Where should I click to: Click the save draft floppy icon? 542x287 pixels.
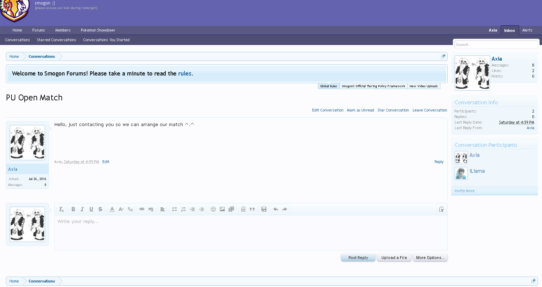coord(264,209)
